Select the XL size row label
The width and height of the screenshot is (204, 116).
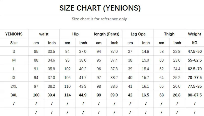click(x=14, y=78)
